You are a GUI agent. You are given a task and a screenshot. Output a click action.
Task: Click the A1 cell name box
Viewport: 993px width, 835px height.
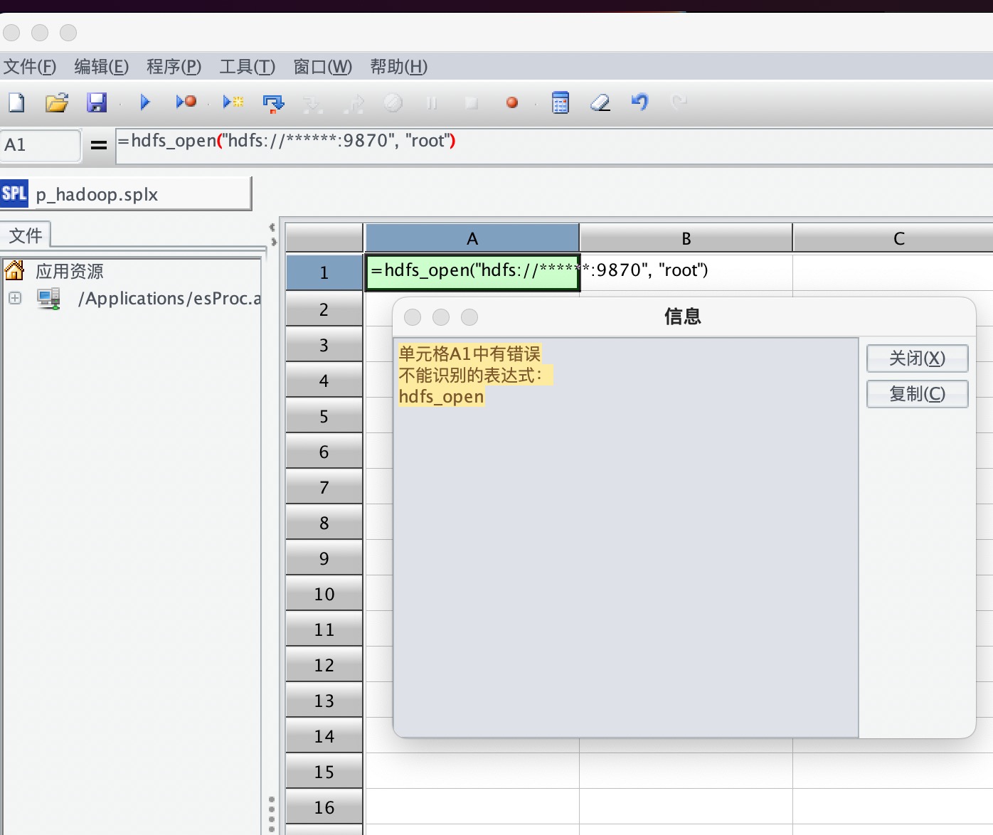pyautogui.click(x=41, y=146)
